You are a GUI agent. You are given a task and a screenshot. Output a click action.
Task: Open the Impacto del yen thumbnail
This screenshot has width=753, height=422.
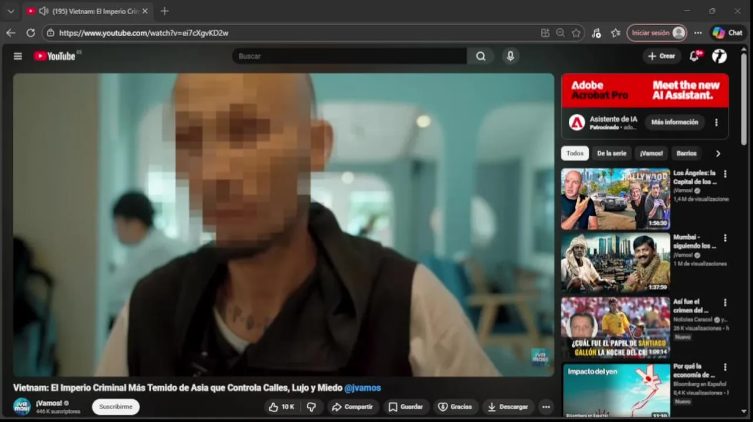[x=616, y=390]
